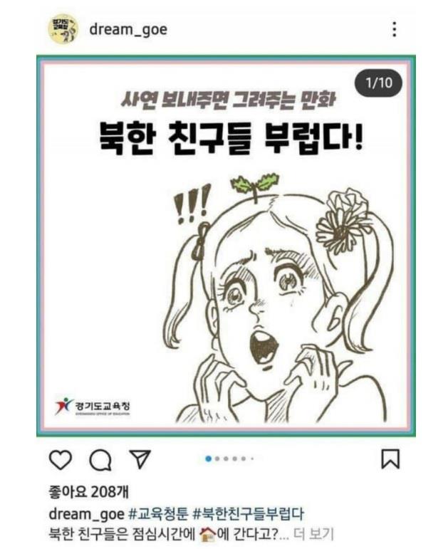Select the second carousel dot indicator
The image size is (448, 549).
coord(217,459)
